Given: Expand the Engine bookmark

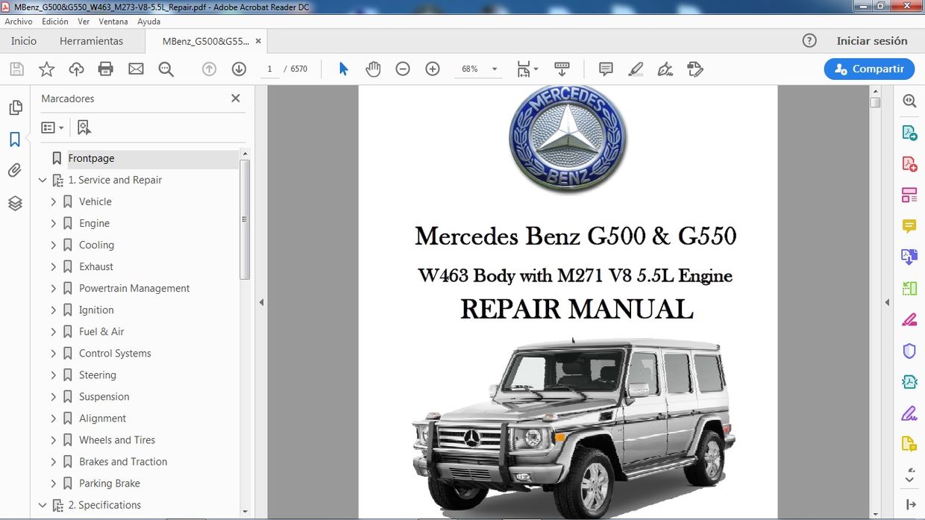Looking at the screenshot, I should [53, 223].
